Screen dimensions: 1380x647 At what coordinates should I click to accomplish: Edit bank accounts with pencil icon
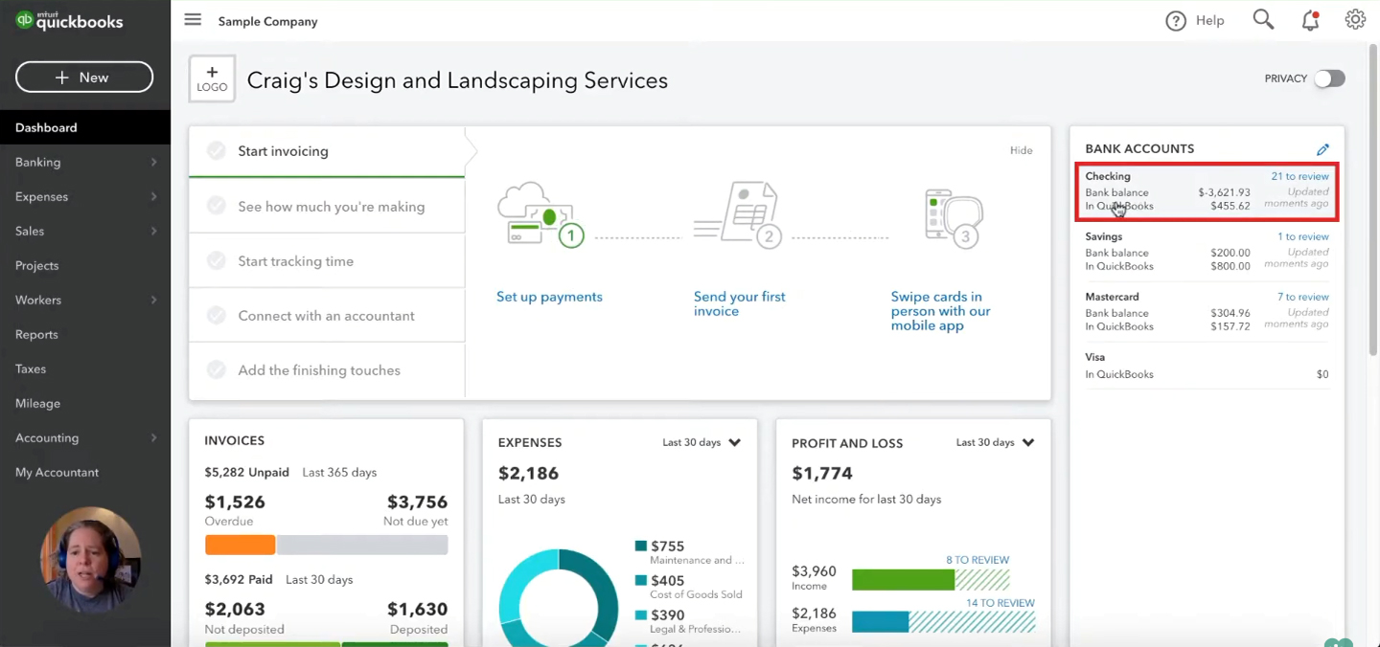coord(1322,149)
